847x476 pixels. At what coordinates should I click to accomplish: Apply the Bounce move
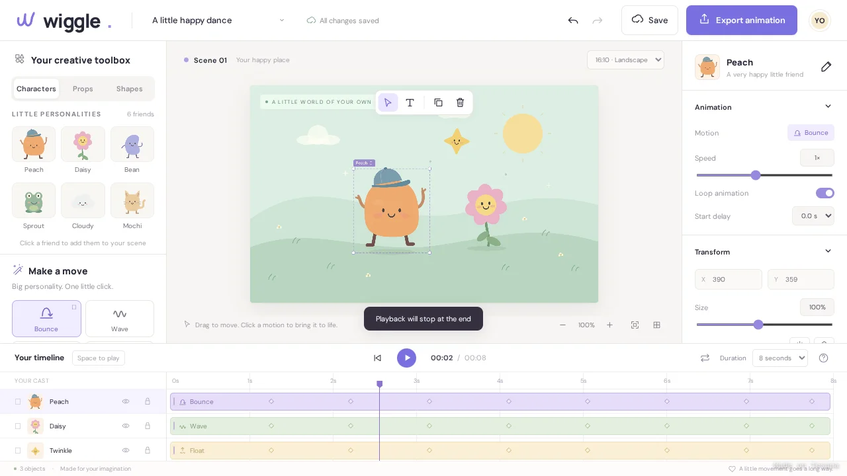[x=46, y=319]
